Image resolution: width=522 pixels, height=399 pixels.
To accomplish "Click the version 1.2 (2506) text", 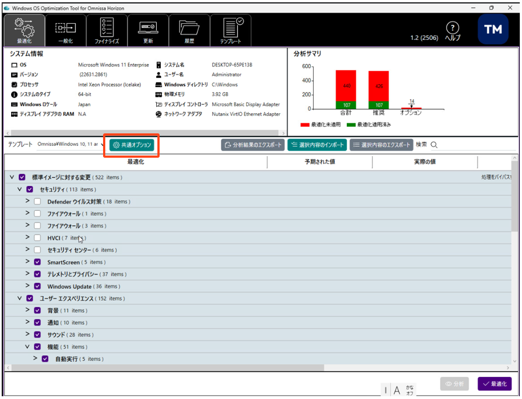I will (424, 38).
